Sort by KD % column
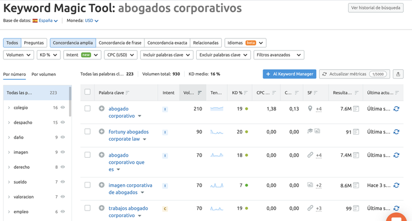The height and width of the screenshot is (221, 412). point(246,92)
